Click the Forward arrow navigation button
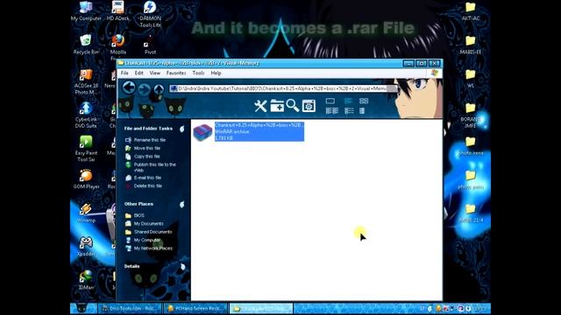 144,89
